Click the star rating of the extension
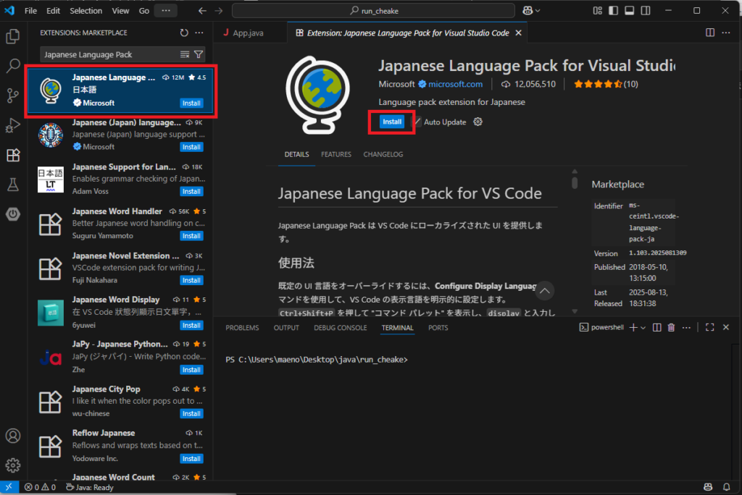This screenshot has height=495, width=742. (x=606, y=84)
